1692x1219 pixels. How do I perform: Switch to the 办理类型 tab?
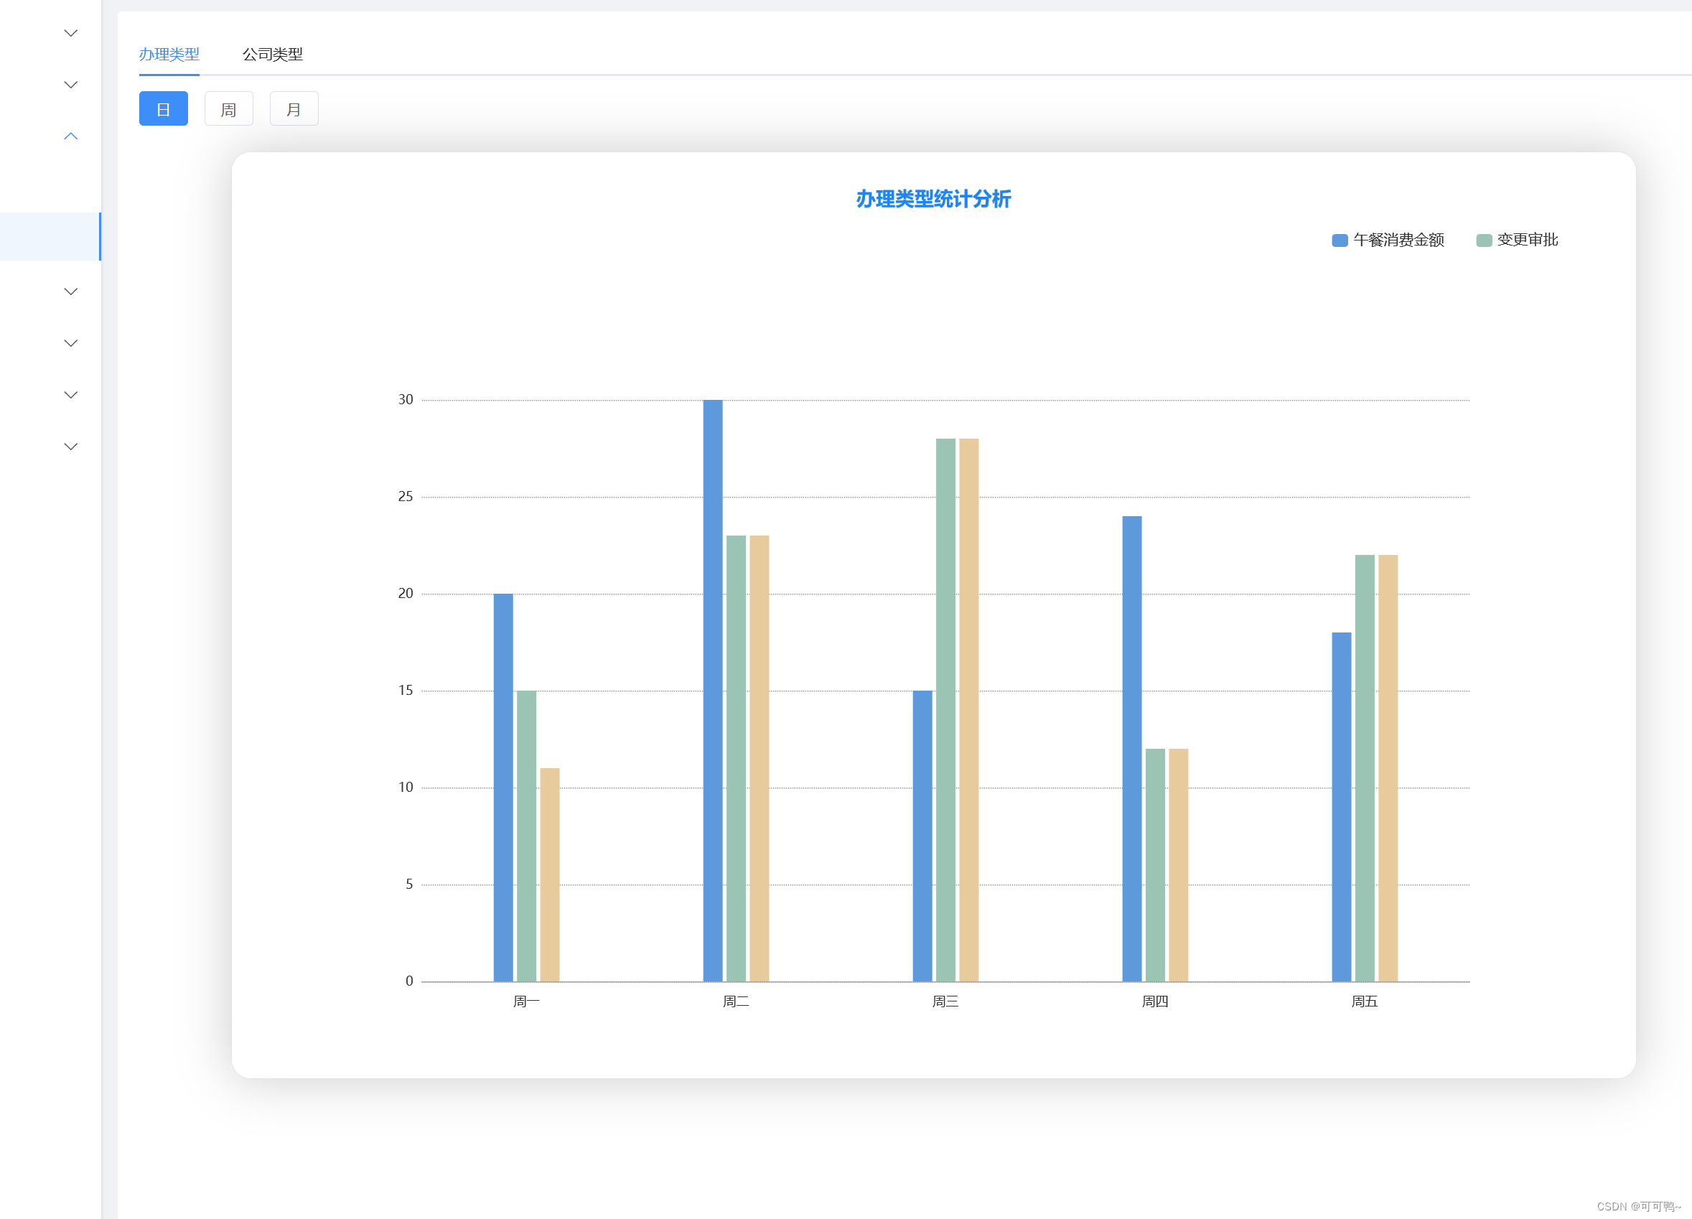[x=169, y=55]
